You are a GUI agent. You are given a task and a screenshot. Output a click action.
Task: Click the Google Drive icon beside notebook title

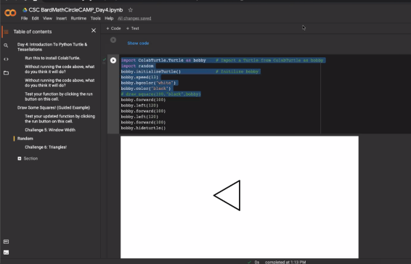(x=25, y=10)
